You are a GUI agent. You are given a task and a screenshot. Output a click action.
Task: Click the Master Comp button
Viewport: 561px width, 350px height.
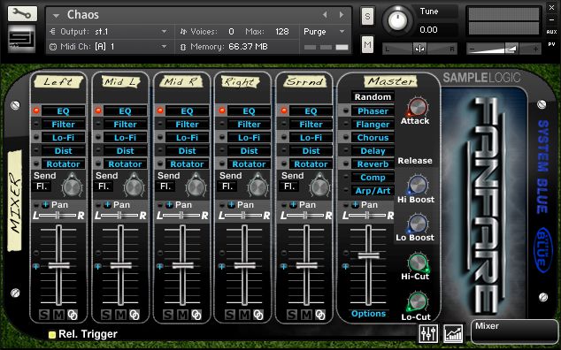[x=373, y=178]
